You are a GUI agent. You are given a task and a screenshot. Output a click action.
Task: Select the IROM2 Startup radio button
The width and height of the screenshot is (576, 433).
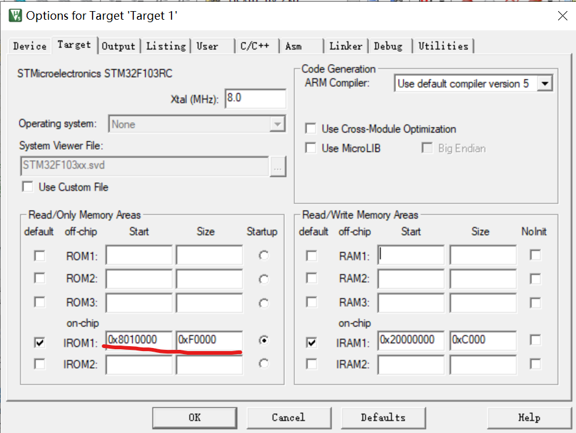coord(264,363)
